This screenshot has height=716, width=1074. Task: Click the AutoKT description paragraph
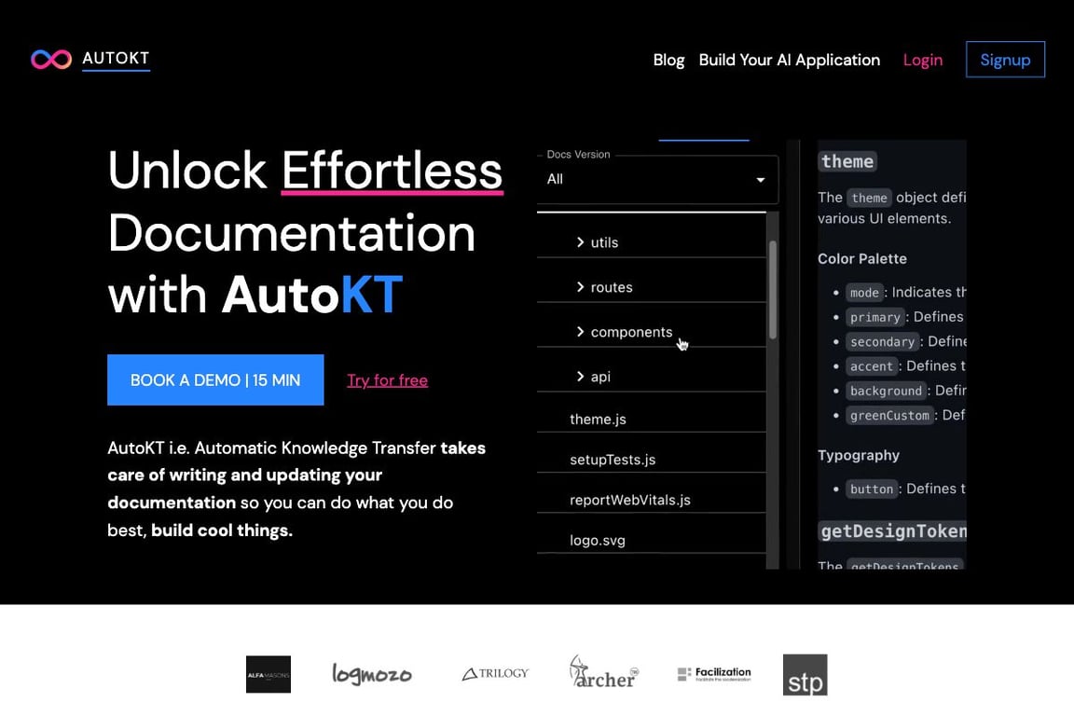[x=296, y=489]
